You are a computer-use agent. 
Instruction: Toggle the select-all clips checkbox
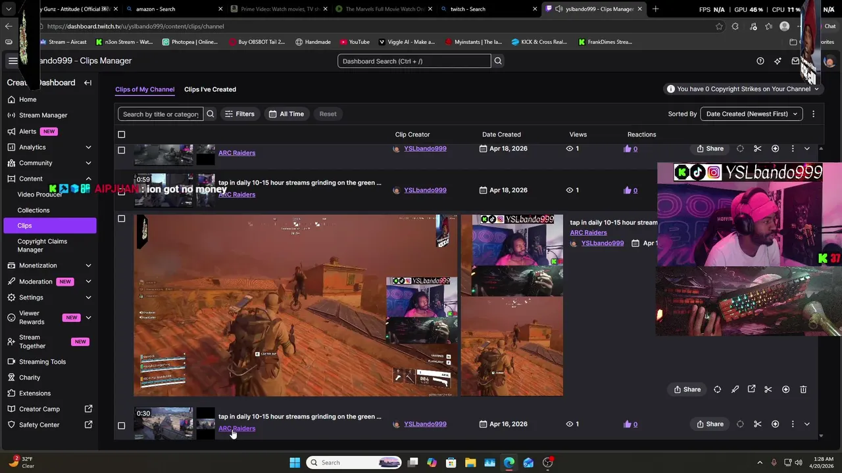click(x=121, y=135)
